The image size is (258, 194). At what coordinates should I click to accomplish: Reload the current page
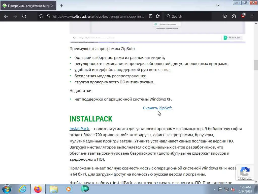[24, 16]
